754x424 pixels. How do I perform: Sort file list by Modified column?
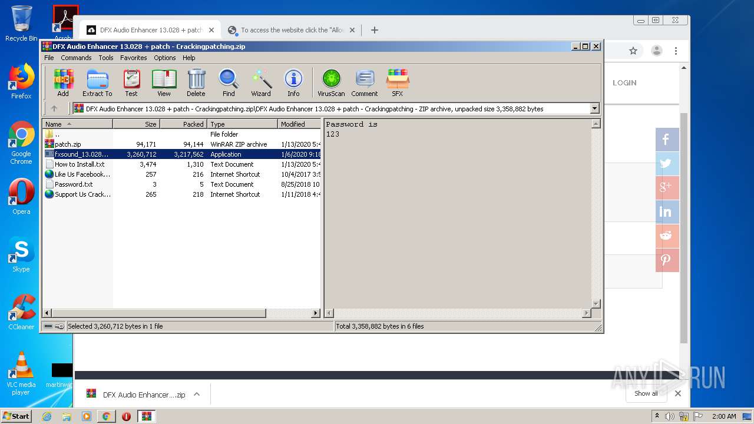(299, 124)
